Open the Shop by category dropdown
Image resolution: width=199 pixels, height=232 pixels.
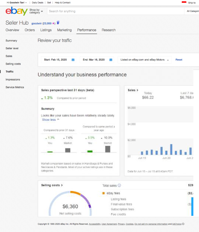point(36,11)
